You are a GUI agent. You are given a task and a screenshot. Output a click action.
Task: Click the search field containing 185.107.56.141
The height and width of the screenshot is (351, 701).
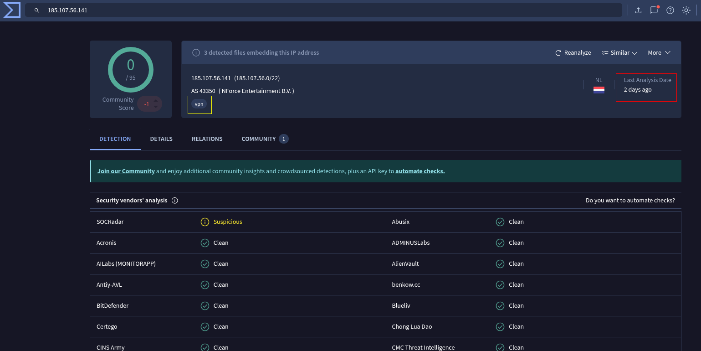pyautogui.click(x=319, y=10)
